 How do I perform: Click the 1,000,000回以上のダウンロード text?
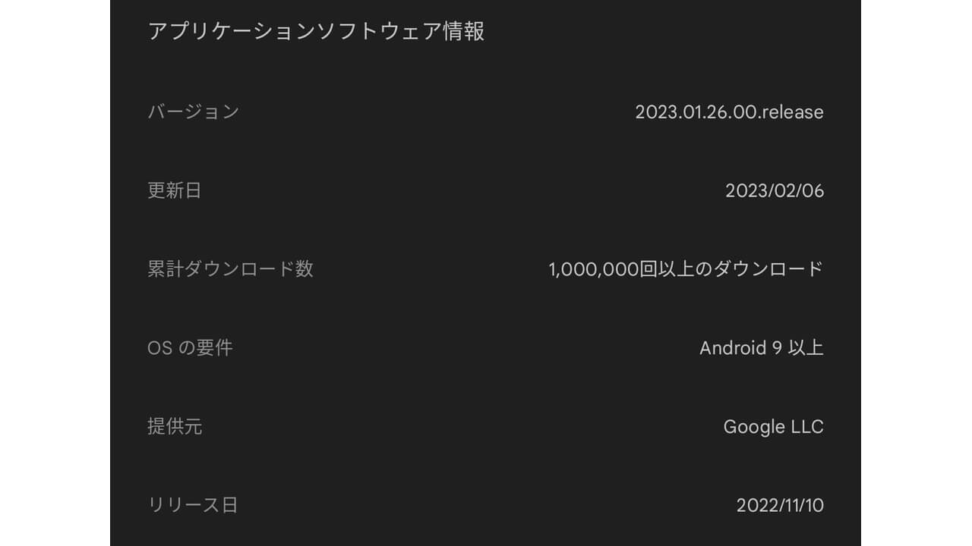686,269
